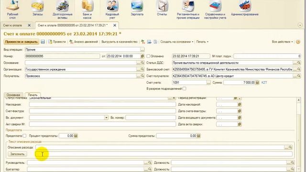Close the first Счет к оплате tab
This screenshot has width=306, height=172.
point(29,25)
